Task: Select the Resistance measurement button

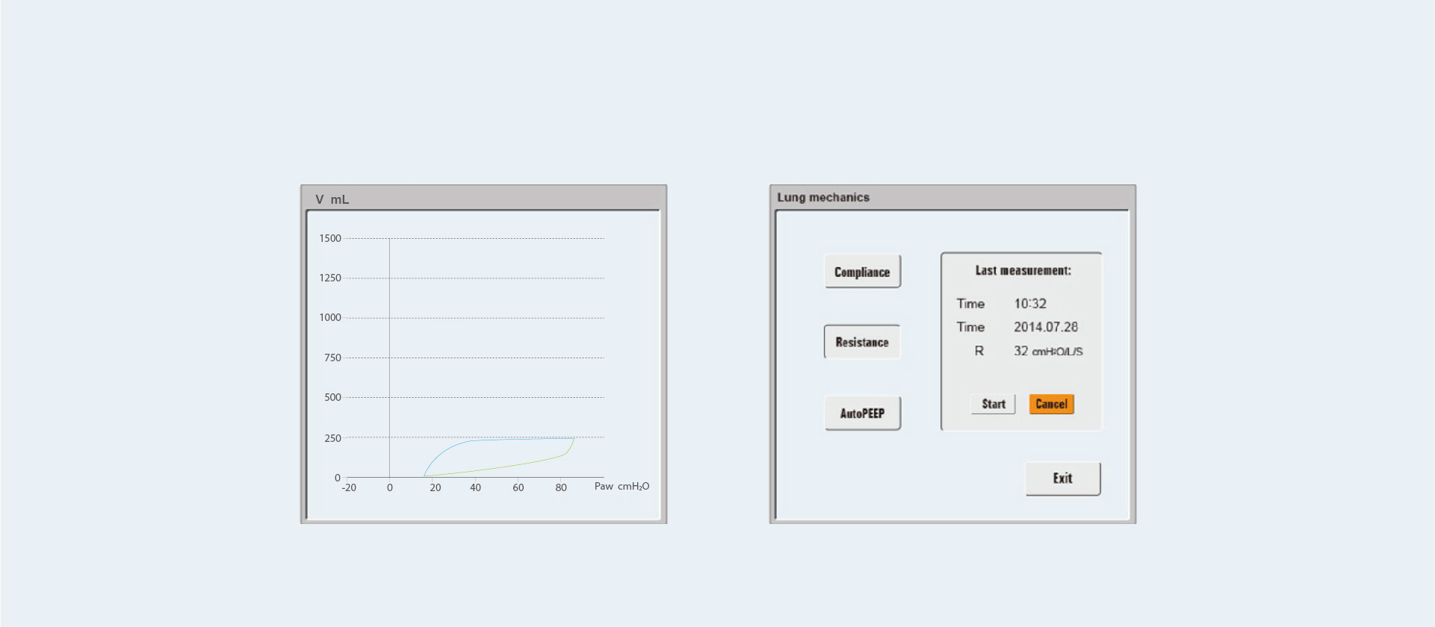Action: [x=862, y=342]
